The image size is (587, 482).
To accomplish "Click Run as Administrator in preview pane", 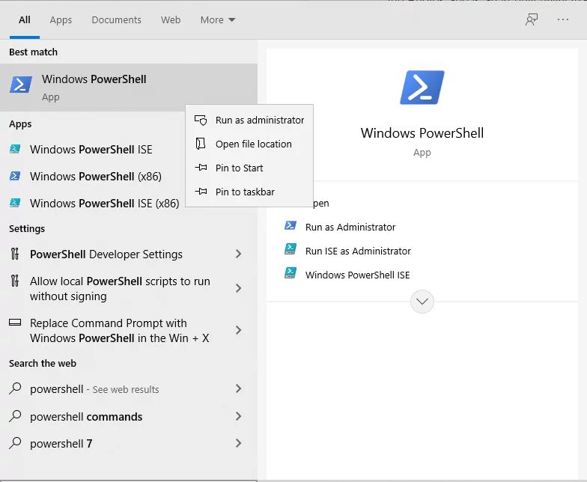I will pyautogui.click(x=350, y=228).
